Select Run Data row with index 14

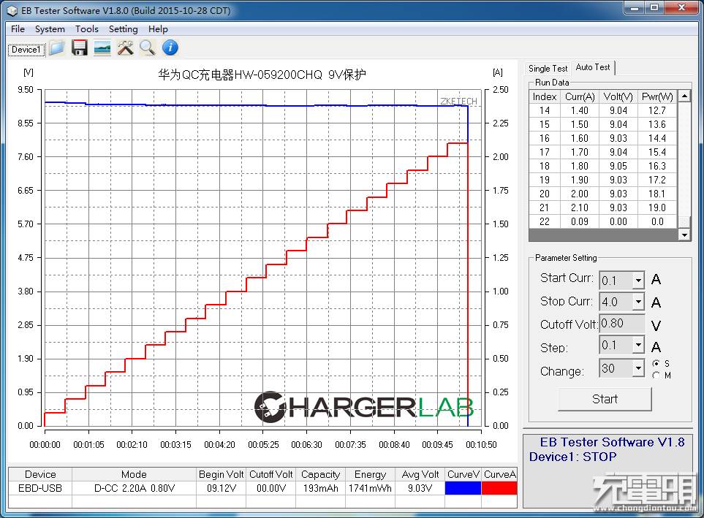(x=603, y=110)
